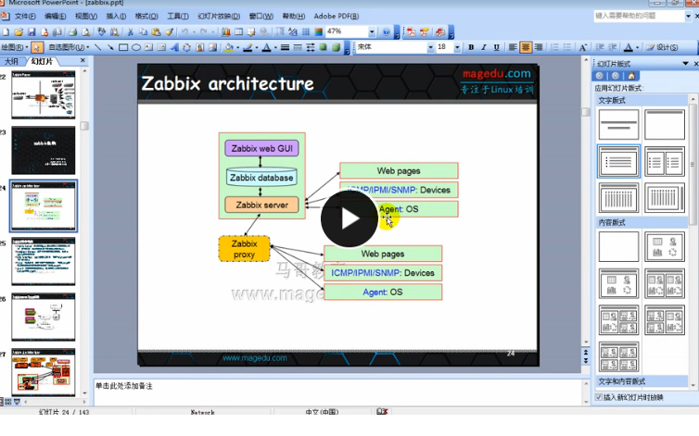Viewport: 699px width, 436px height.
Task: Select the Zabbix proxy shape on the slide
Action: tap(245, 249)
